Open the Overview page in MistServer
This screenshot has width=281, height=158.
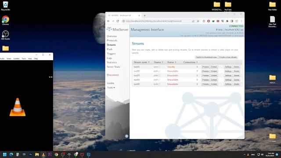pos(112,36)
